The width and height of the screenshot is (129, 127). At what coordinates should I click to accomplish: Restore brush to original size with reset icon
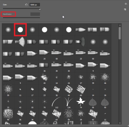(x=26, y=5)
